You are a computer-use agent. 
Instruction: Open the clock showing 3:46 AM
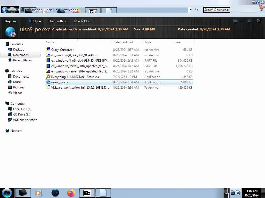point(252,193)
